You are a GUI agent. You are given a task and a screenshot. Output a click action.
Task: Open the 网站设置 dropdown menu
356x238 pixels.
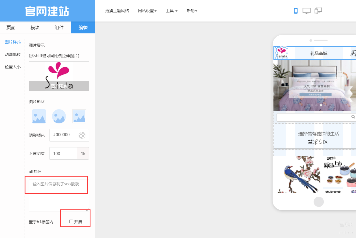click(147, 11)
